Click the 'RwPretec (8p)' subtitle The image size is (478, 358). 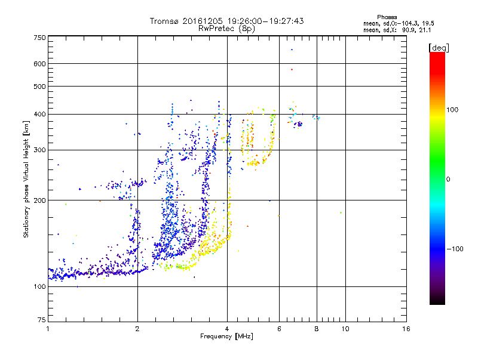(x=226, y=29)
